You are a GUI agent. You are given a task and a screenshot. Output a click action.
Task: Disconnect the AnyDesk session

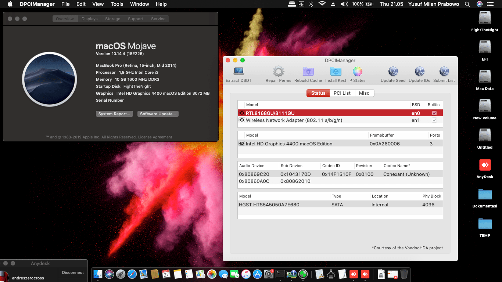click(72, 272)
